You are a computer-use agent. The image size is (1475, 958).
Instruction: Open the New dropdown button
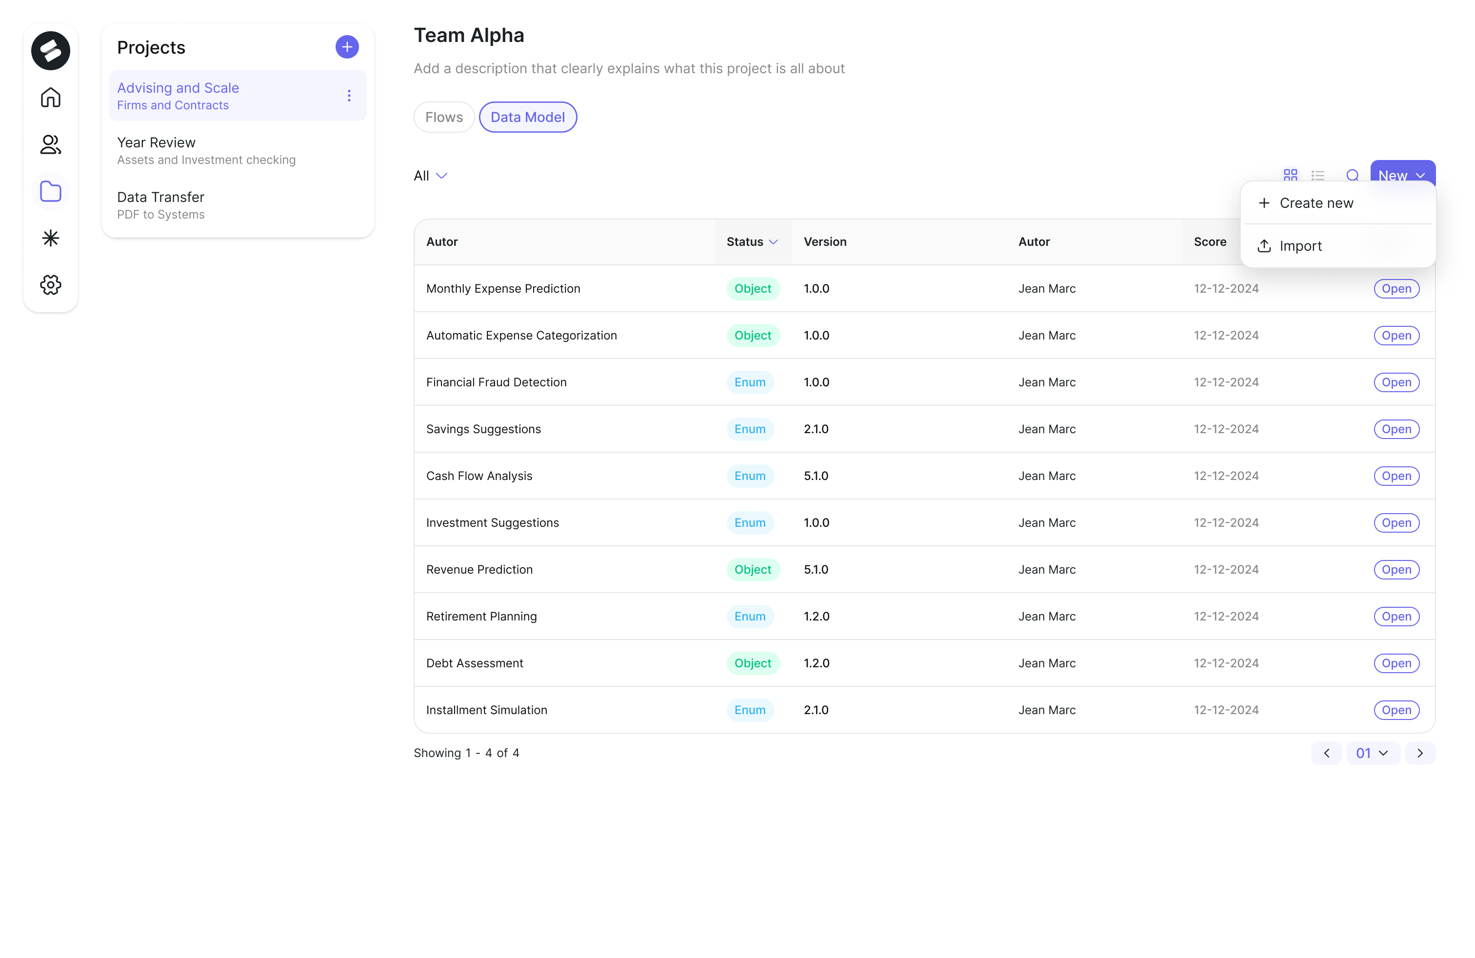click(1402, 172)
